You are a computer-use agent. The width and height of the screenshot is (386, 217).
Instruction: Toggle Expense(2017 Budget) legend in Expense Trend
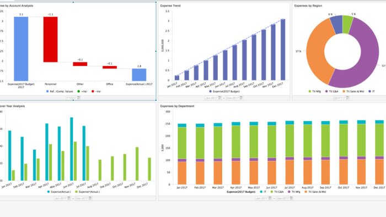(x=224, y=91)
